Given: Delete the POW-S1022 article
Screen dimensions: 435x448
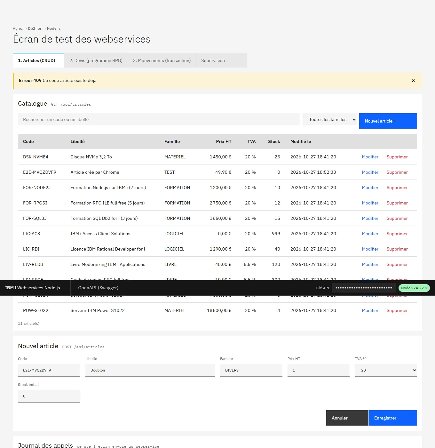Looking at the screenshot, I should [x=397, y=310].
